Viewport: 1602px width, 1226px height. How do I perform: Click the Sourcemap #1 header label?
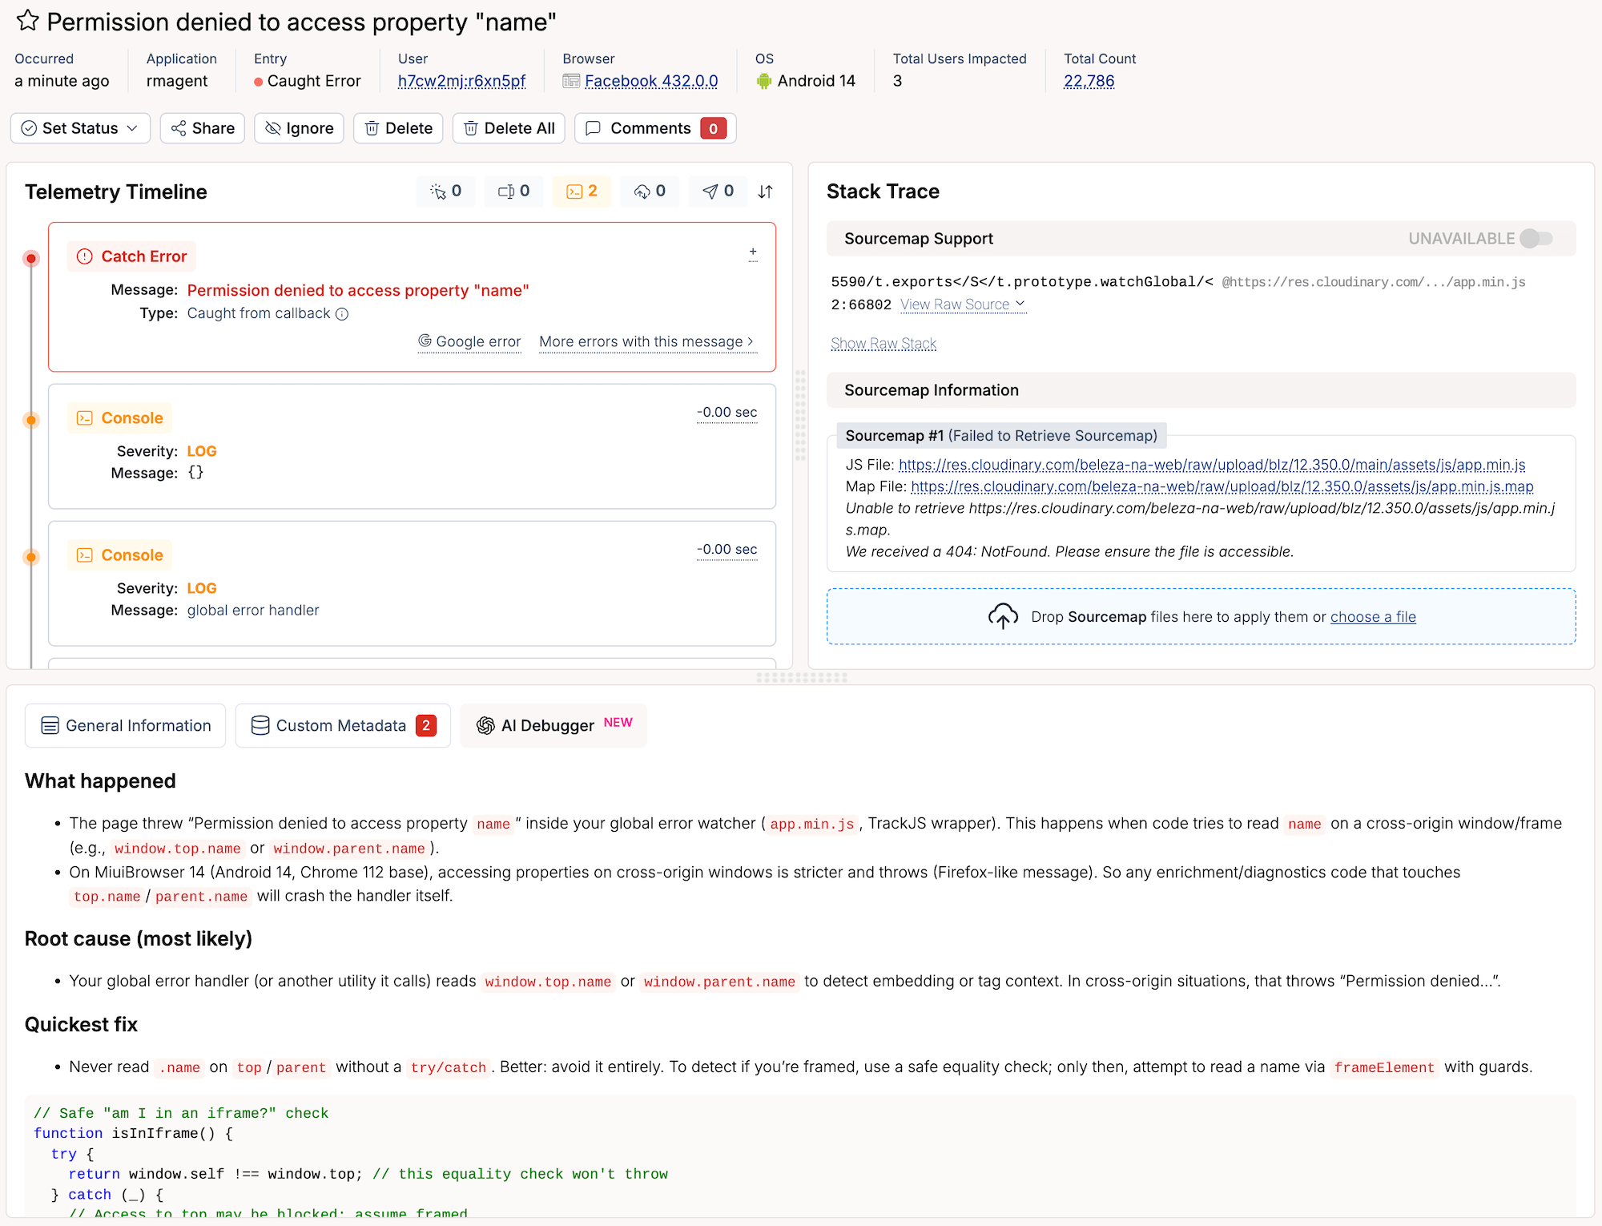[1001, 436]
